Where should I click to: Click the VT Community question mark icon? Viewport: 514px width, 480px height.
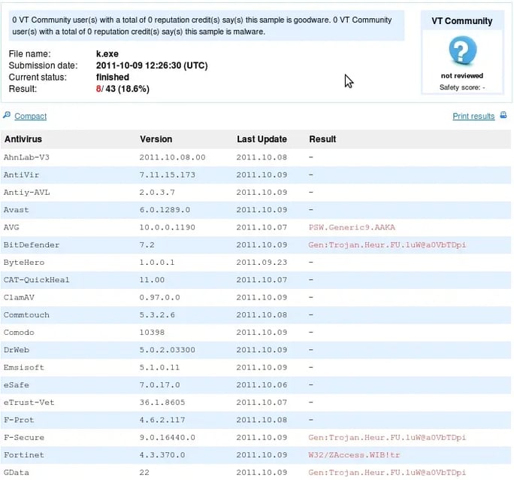pyautogui.click(x=462, y=51)
